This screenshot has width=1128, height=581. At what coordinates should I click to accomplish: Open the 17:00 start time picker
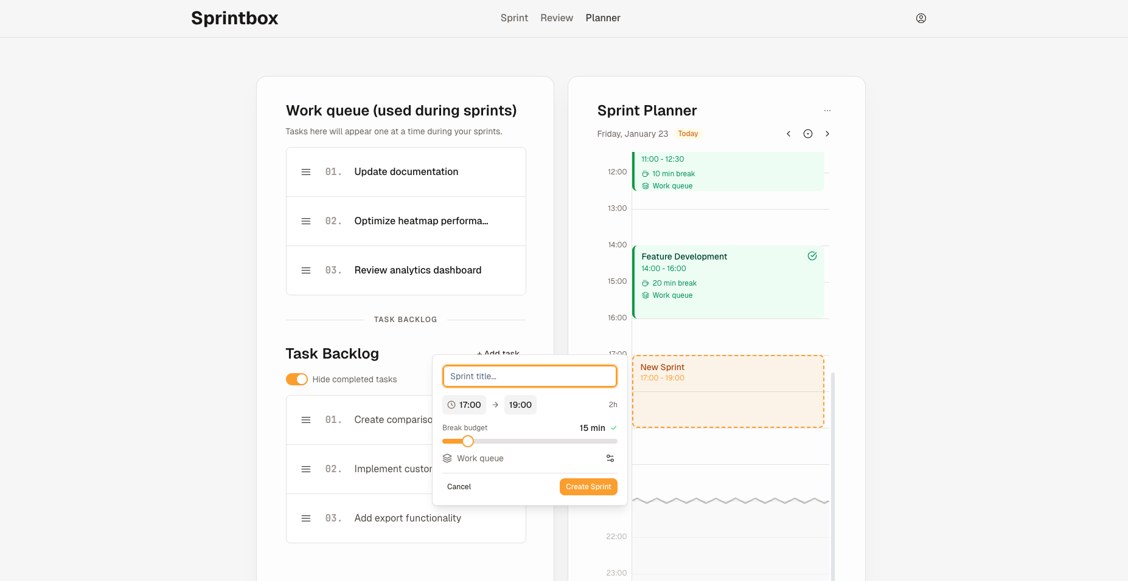[469, 404]
